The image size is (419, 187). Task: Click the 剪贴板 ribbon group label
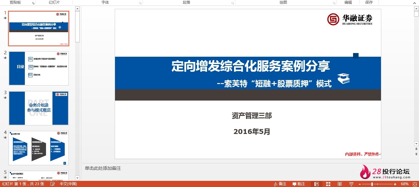click(15, 2)
